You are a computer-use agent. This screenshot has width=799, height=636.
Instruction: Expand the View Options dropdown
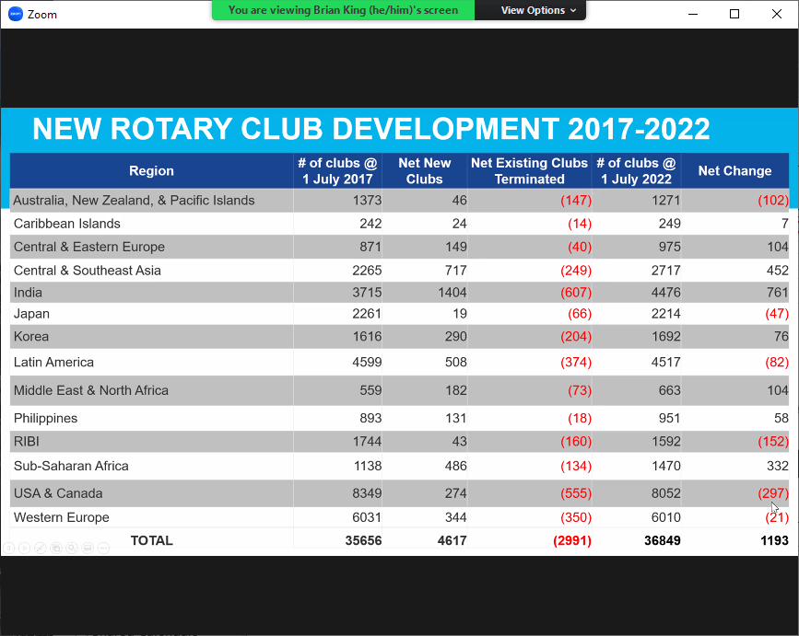click(x=538, y=10)
